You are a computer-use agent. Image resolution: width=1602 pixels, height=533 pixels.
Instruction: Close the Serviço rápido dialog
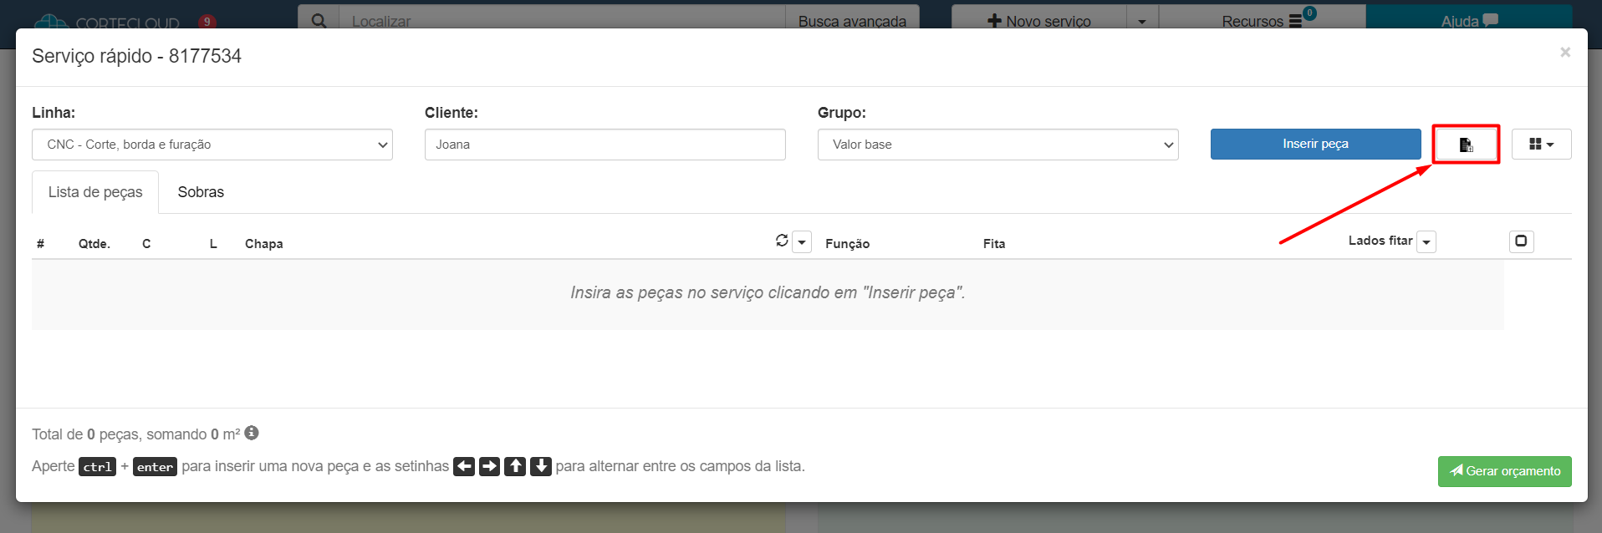(1564, 53)
